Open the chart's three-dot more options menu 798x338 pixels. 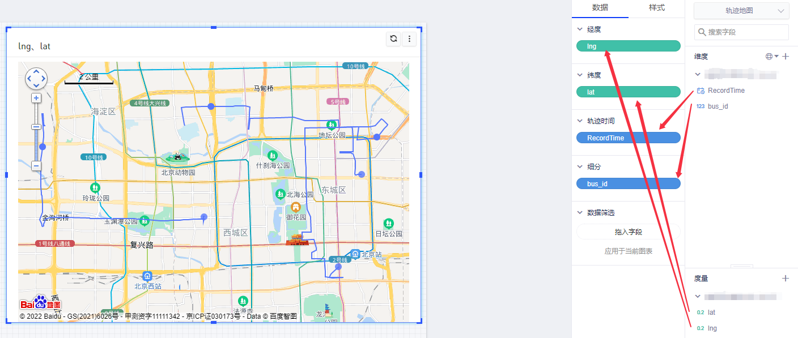(x=409, y=39)
